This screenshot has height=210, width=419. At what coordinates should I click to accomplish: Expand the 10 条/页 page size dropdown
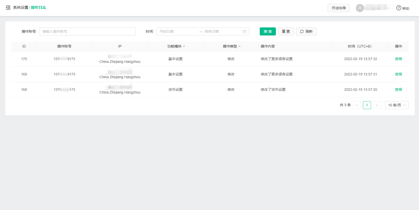tap(397, 105)
